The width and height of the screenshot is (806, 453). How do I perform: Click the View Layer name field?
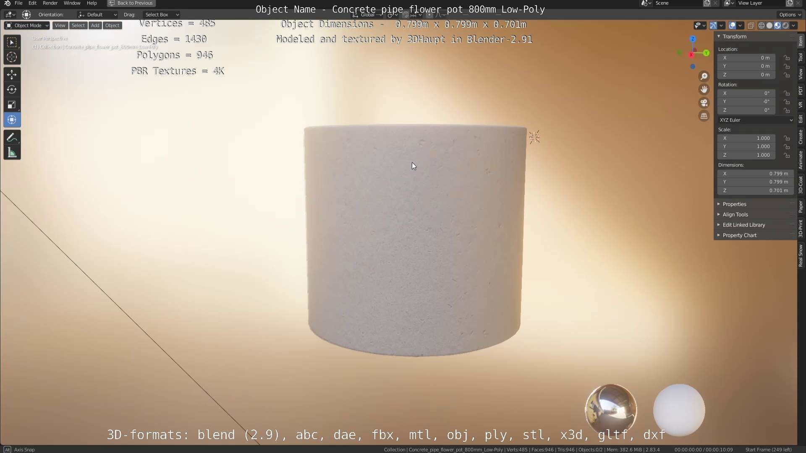coord(760,3)
